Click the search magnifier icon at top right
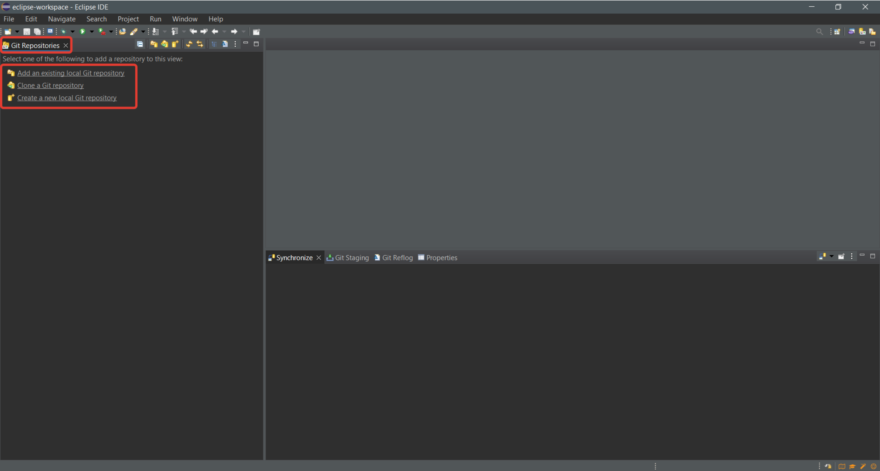 [x=819, y=32]
